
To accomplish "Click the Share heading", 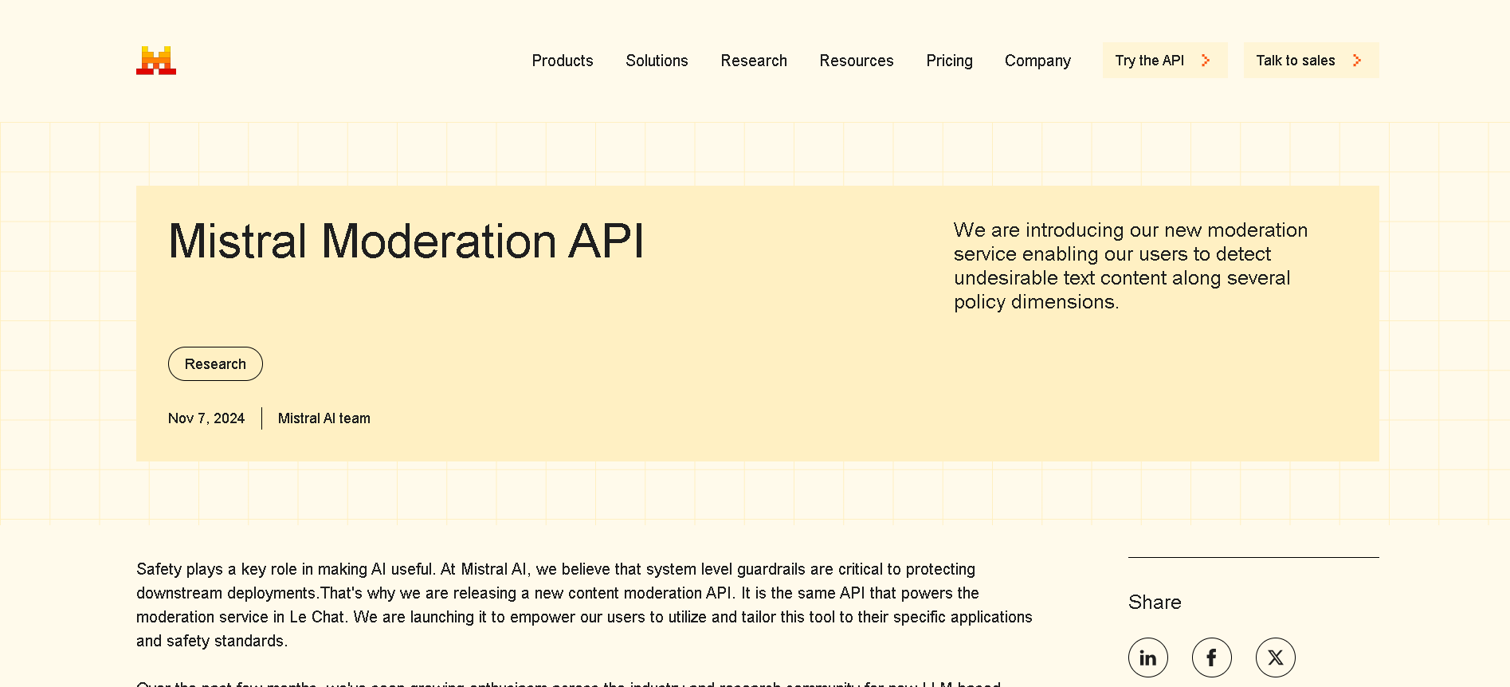I will (x=1155, y=603).
